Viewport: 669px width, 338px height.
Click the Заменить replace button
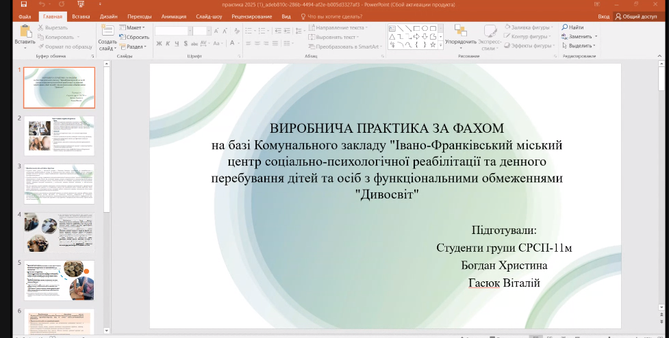pyautogui.click(x=579, y=37)
